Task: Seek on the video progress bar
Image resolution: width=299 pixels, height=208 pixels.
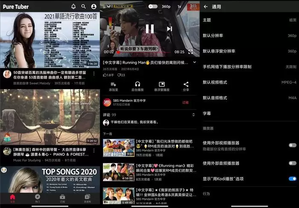Action: (x=144, y=52)
